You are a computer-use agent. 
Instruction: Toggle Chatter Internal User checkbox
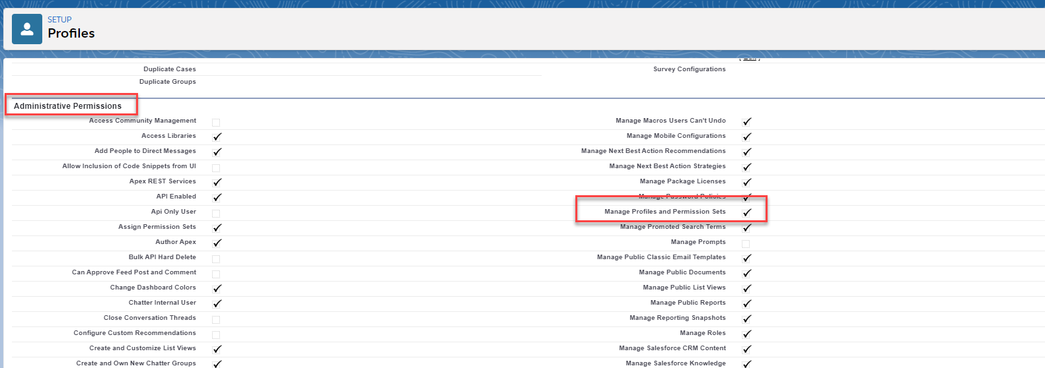coord(217,303)
